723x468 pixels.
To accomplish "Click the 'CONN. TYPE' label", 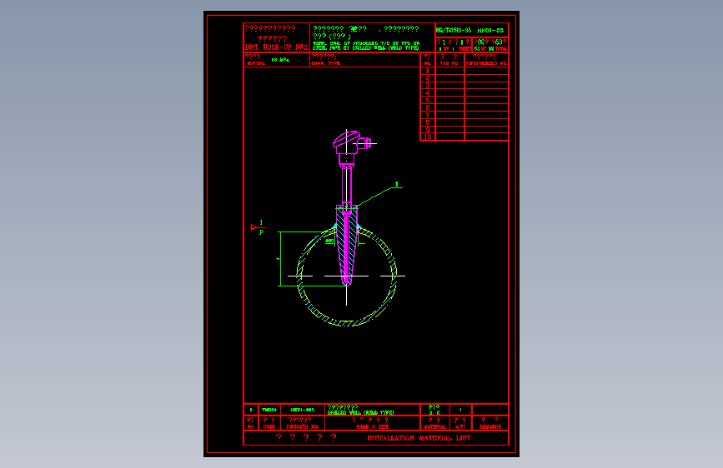I will (326, 63).
